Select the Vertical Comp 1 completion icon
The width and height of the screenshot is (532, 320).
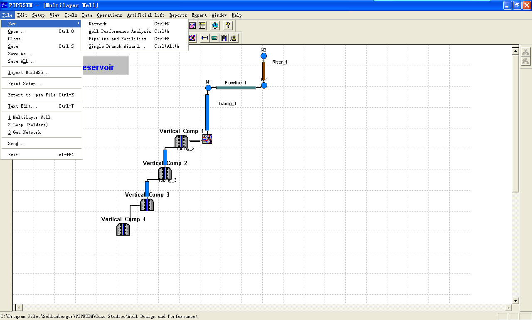(x=182, y=141)
